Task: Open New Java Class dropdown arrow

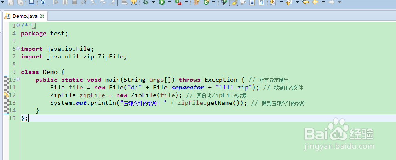Action: tap(214, 2)
